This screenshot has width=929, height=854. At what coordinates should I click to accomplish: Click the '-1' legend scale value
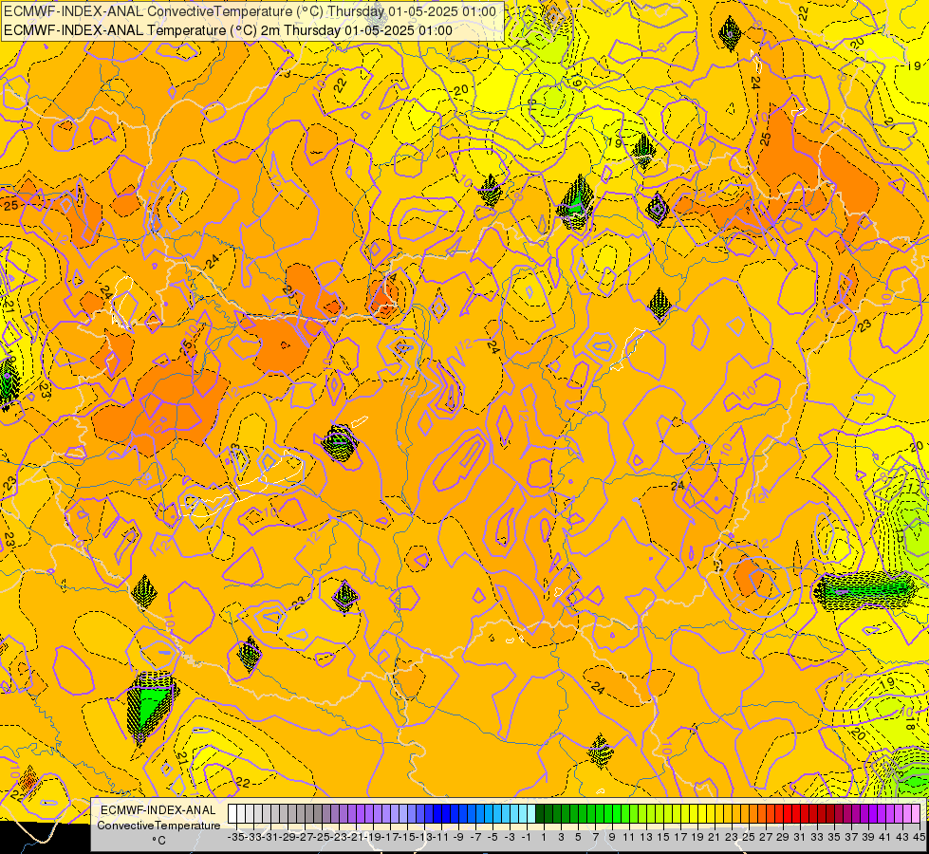[526, 838]
